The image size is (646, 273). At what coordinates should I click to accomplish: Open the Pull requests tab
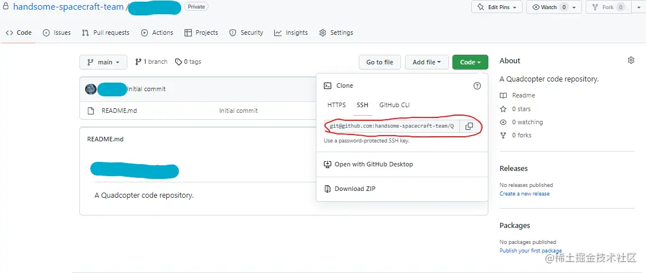pos(106,32)
